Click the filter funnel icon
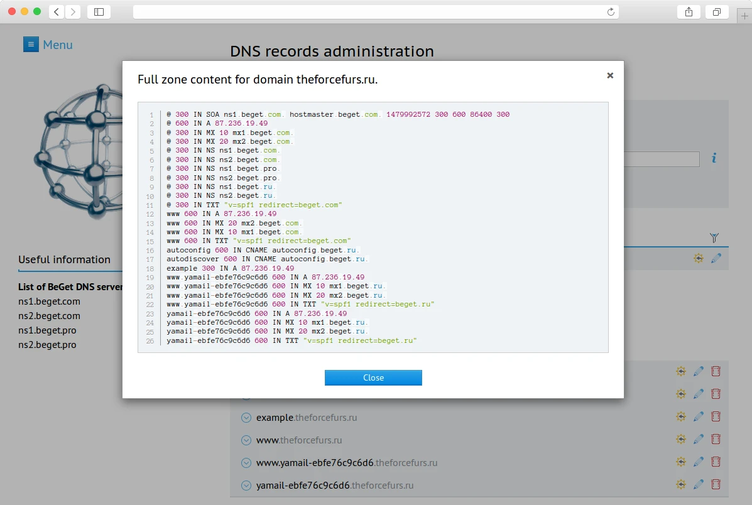Screen dimensions: 752x505 714,237
